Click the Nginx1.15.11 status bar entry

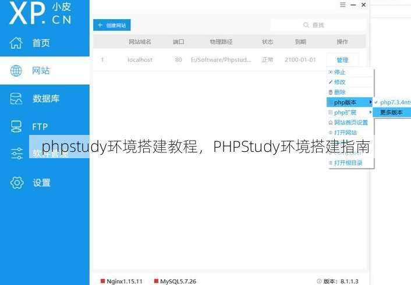point(121,282)
